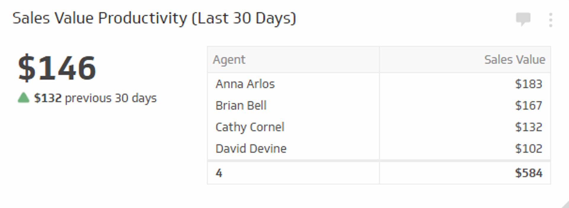
Task: Click the $102 sales value cell
Action: tap(528, 149)
